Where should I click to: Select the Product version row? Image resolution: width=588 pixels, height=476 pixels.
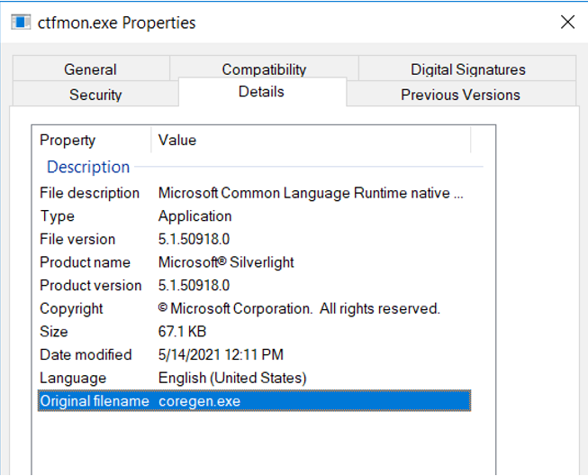pyautogui.click(x=90, y=286)
